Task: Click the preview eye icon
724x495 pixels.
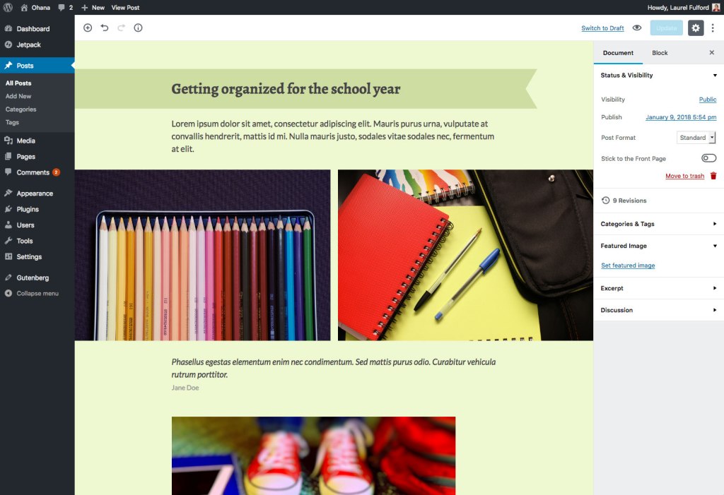Action: [637, 28]
